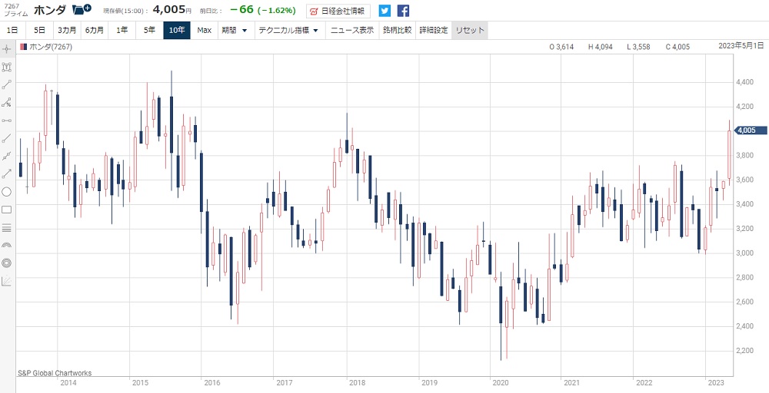Select the arrow line tool

(7, 173)
